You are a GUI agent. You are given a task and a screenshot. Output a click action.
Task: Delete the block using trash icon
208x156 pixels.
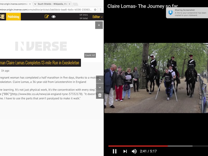point(100,95)
